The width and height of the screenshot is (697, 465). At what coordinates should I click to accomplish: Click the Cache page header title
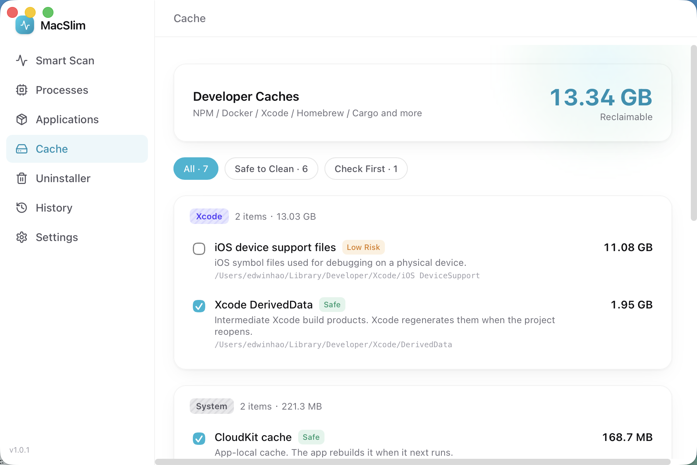pyautogui.click(x=190, y=18)
